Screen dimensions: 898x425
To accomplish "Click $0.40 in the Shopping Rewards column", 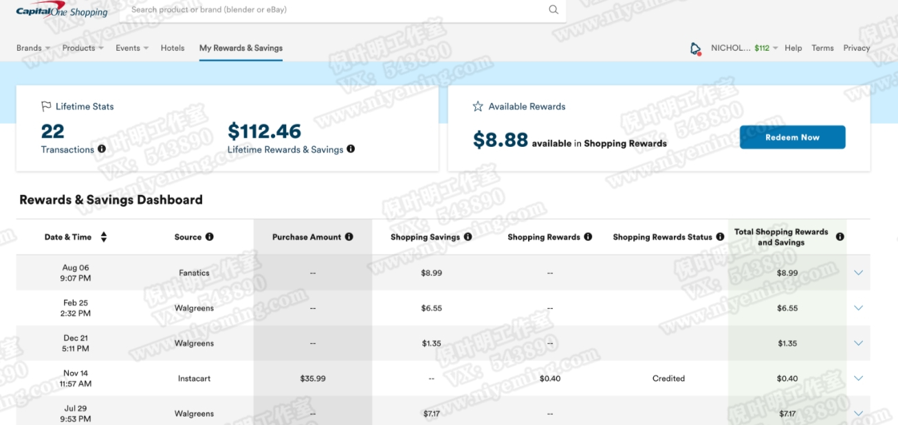I will (550, 378).
